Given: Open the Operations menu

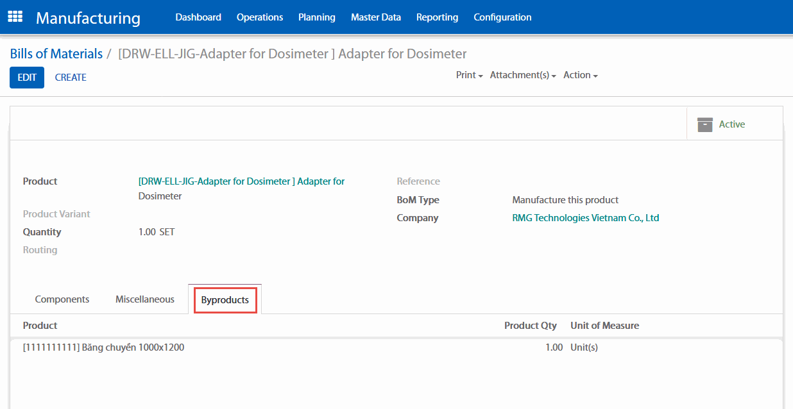Looking at the screenshot, I should [x=259, y=17].
